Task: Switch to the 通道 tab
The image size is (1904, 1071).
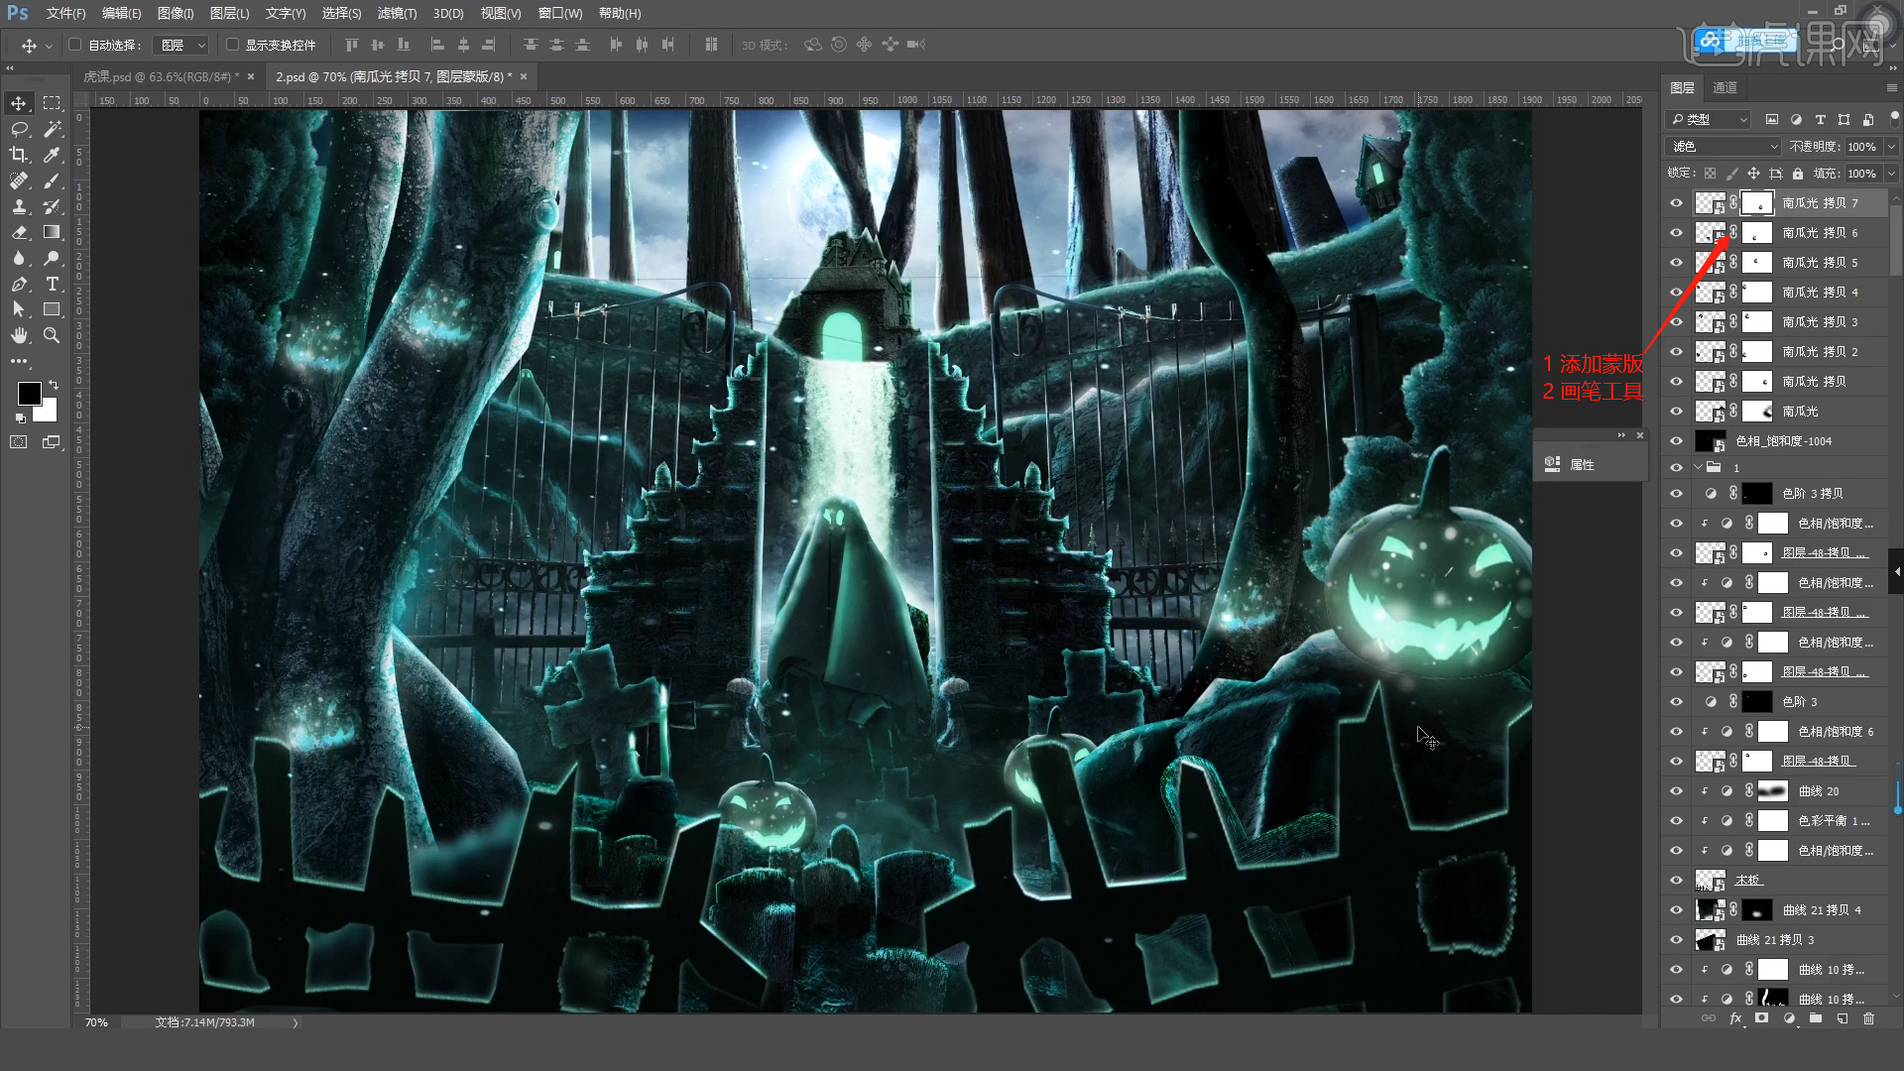Action: (x=1725, y=87)
